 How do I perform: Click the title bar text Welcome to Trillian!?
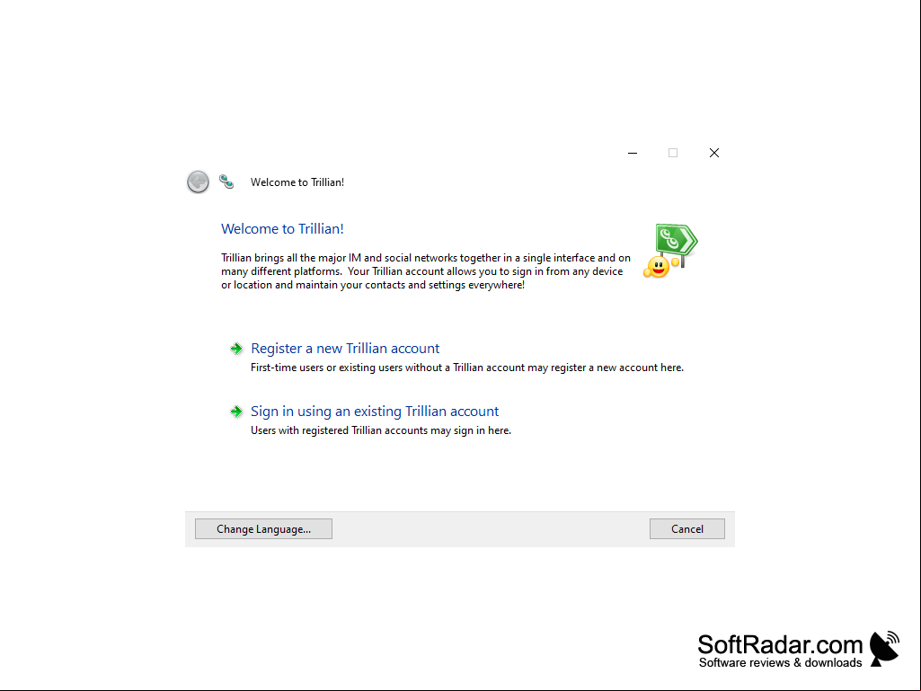297,182
